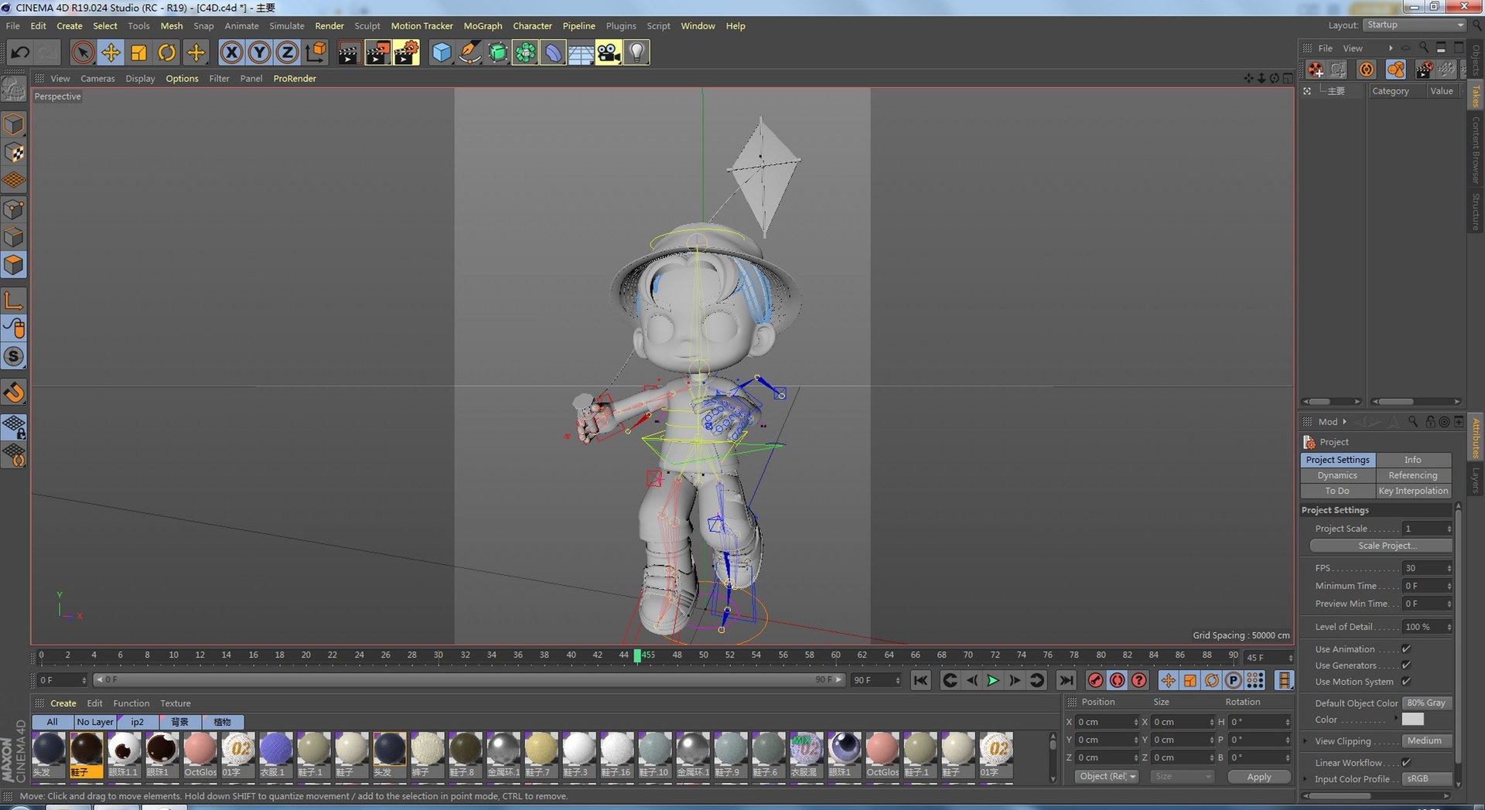
Task: Enable the Axis L tool
Action: coord(14,300)
